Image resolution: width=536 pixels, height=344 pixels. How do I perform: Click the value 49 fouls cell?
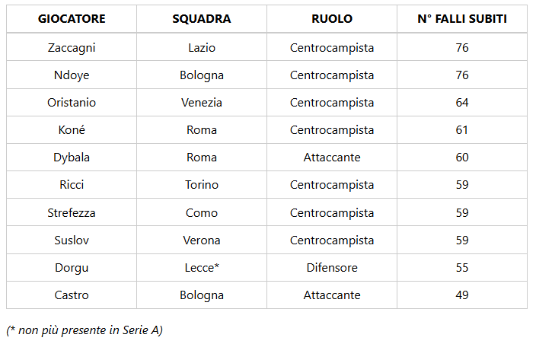click(462, 295)
